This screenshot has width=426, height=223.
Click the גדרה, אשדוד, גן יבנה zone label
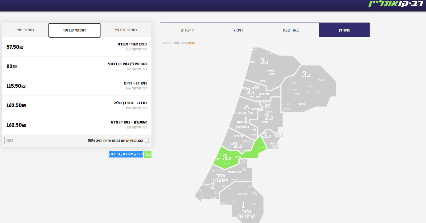[x=126, y=154]
